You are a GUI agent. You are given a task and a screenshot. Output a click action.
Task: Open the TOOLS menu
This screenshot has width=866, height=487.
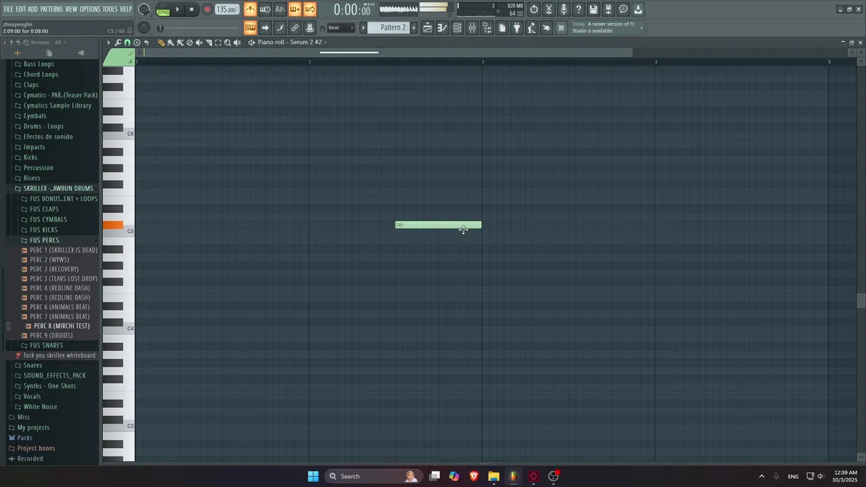point(110,9)
